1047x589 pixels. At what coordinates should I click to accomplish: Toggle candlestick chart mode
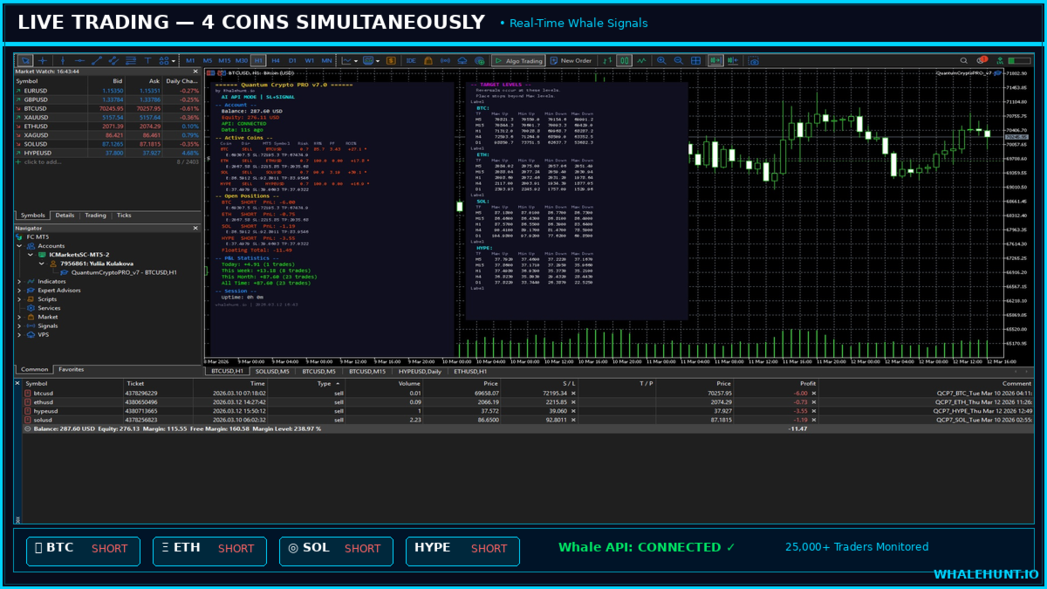pyautogui.click(x=625, y=60)
